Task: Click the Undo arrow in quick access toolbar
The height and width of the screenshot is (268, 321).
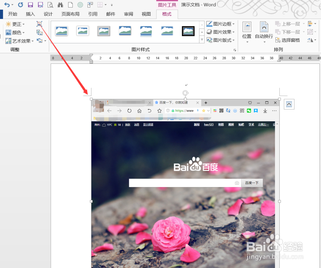Action: (x=7, y=5)
